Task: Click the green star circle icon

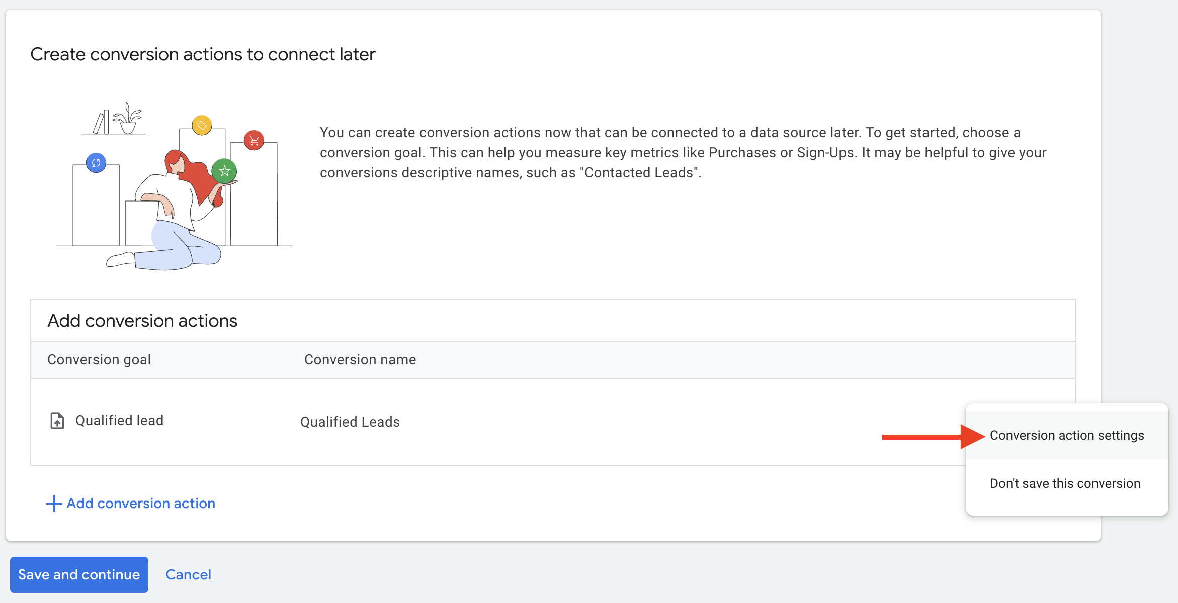Action: [x=224, y=171]
